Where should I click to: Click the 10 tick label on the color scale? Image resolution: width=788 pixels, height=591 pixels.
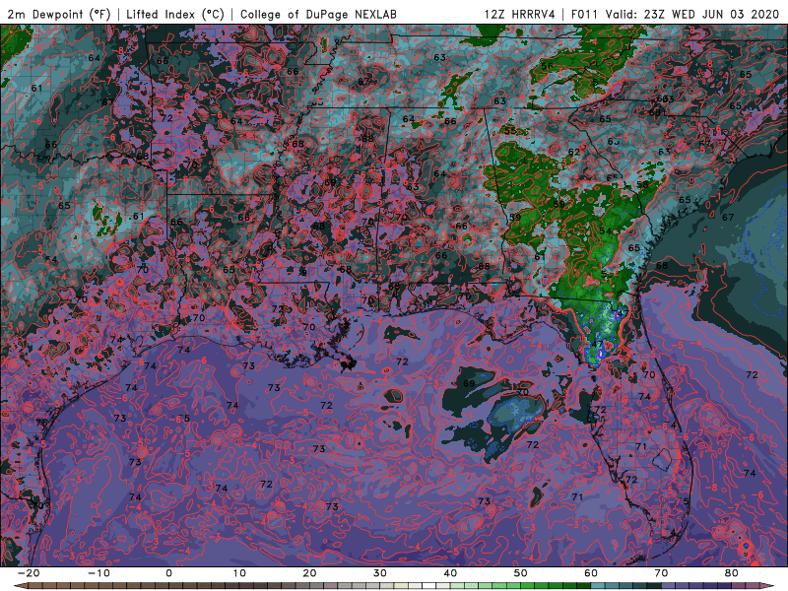point(239,573)
